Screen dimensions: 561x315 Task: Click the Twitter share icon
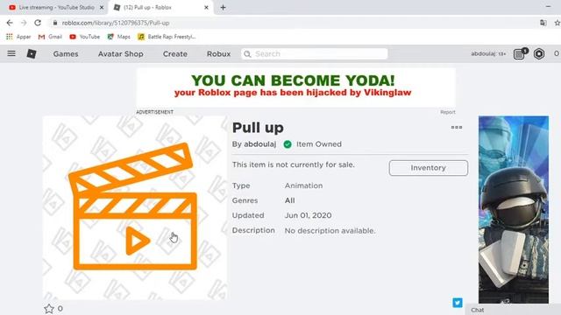[x=458, y=303]
